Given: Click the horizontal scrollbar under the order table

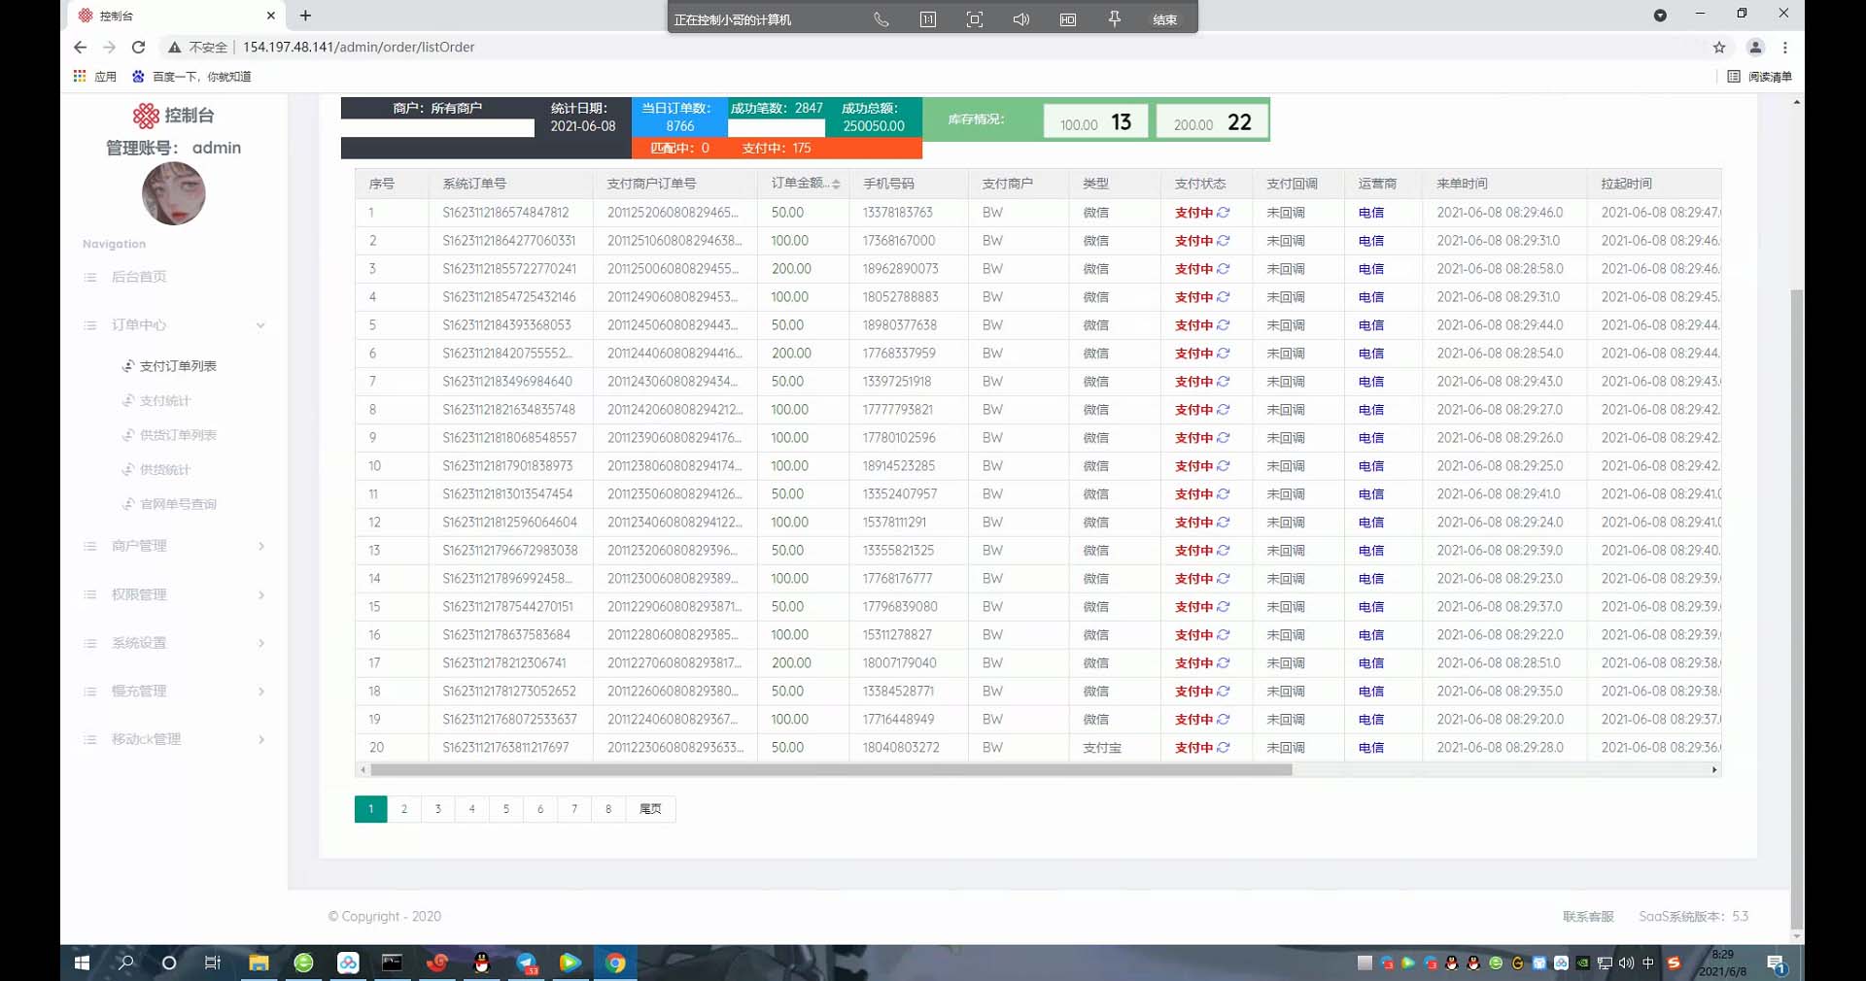Looking at the screenshot, I should coord(831,770).
